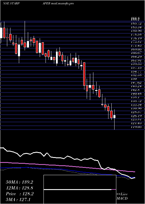The height and width of the screenshot is (204, 145).
Task: Click the 12MA : 128.8 readout
Action: pos(19,188)
